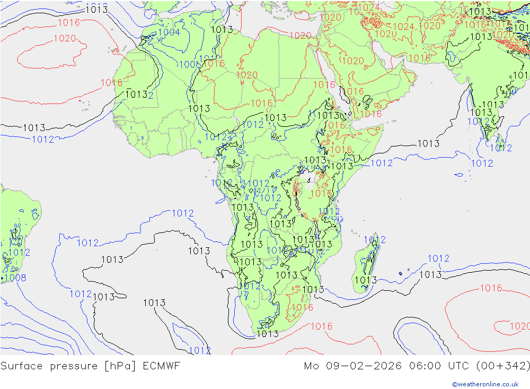Click the blue 1004 isobar label over Morocco
The height and width of the screenshot is (389, 530).
point(169,32)
